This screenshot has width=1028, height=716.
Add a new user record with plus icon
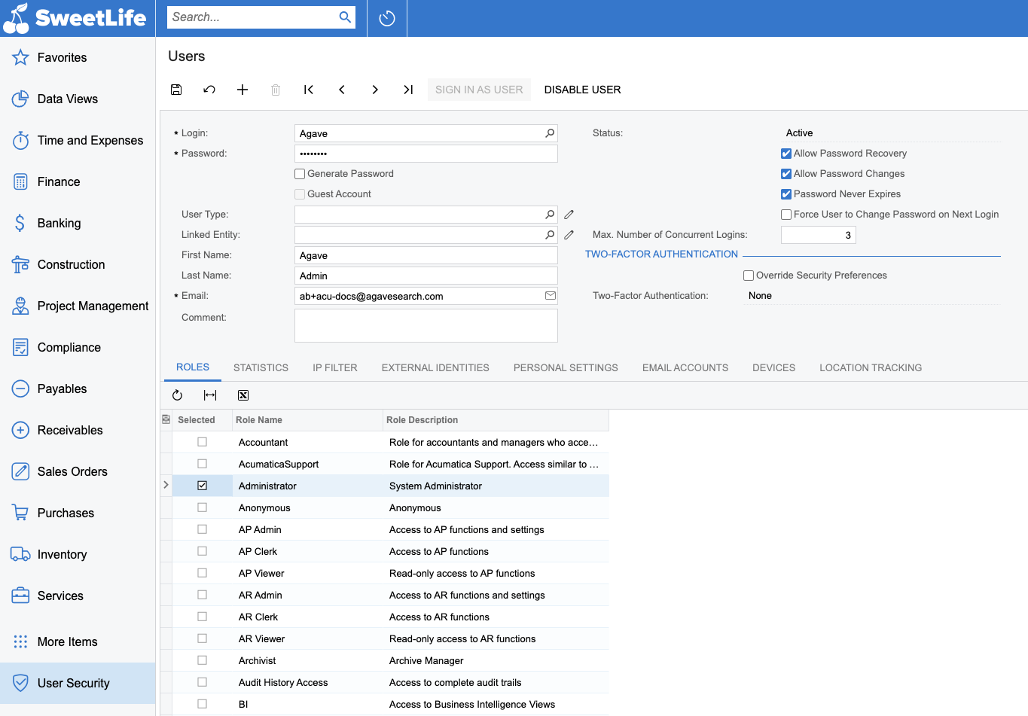(x=243, y=90)
